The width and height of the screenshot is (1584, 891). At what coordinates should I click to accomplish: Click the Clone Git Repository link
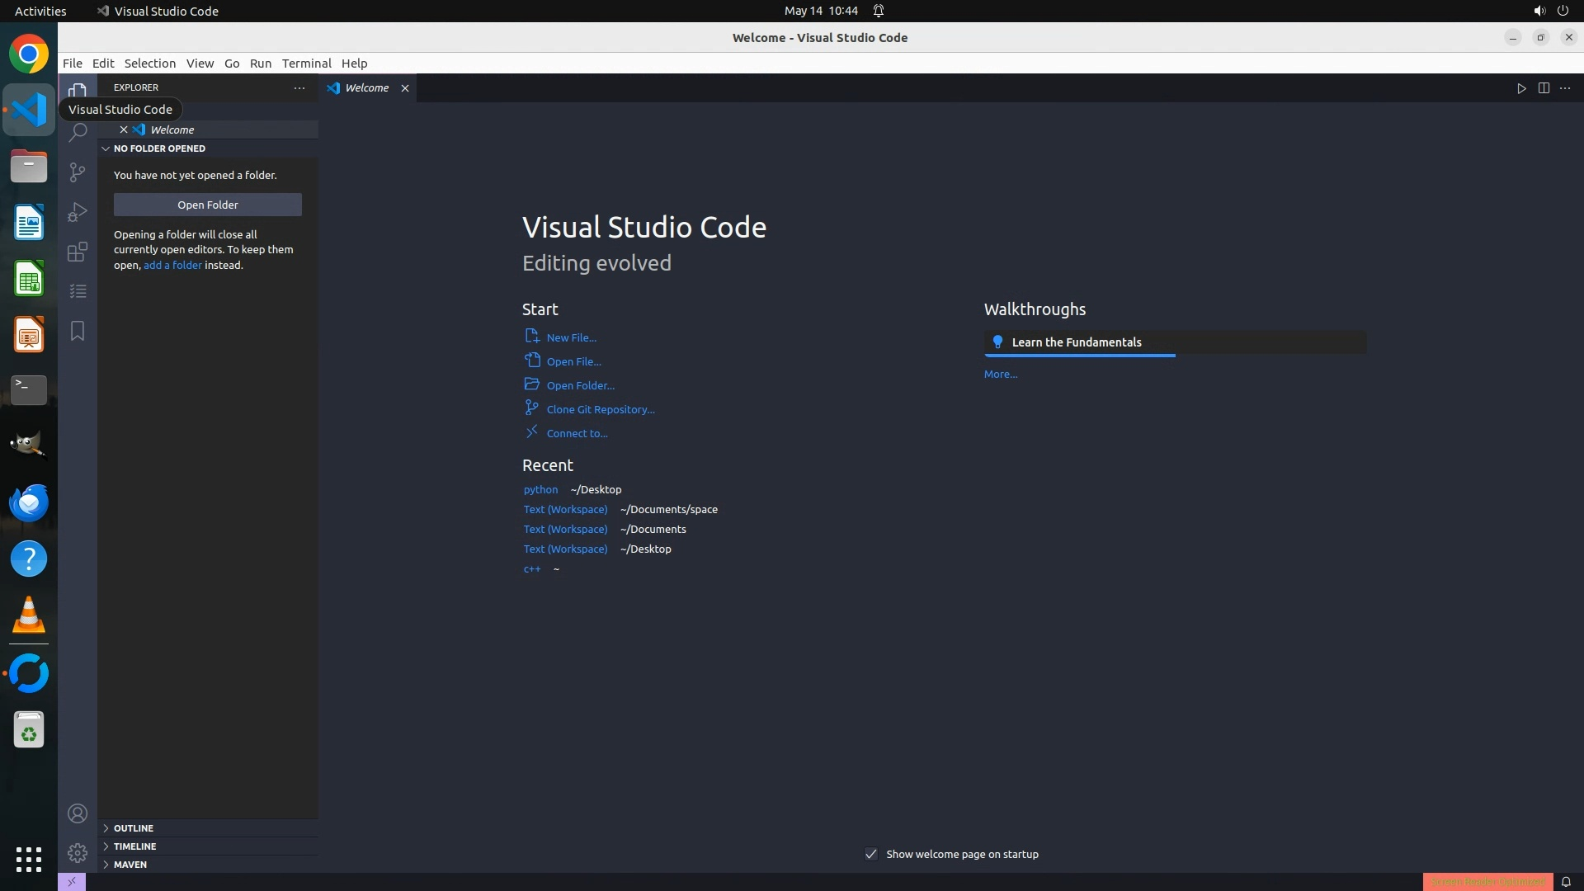[x=600, y=409]
